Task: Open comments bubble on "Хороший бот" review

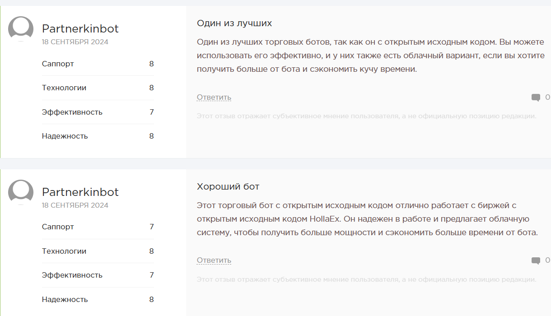Action: (x=536, y=260)
